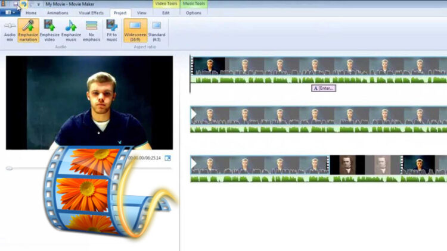Click Redo in quick access toolbar
Viewport: 447px width, 251px height.
(x=32, y=4)
